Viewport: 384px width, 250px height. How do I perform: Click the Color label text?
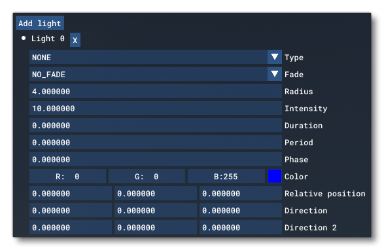coord(296,177)
